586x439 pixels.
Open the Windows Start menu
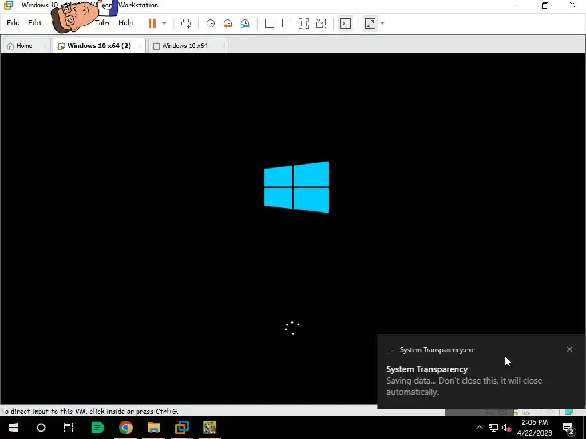coord(14,428)
